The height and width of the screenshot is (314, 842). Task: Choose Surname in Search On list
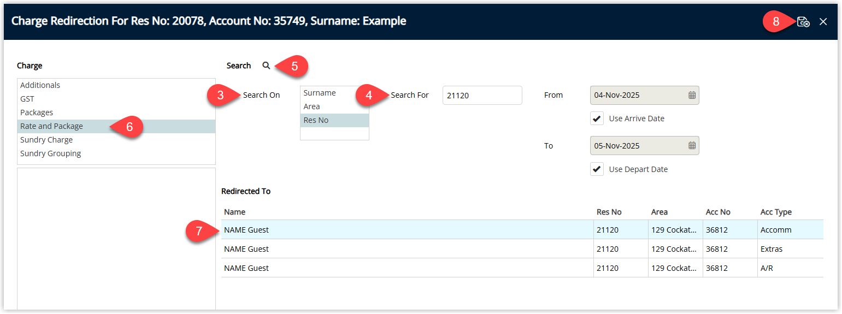pos(334,93)
